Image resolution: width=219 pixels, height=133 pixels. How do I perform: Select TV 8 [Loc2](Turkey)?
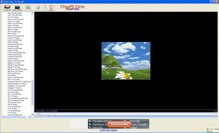[14, 111]
